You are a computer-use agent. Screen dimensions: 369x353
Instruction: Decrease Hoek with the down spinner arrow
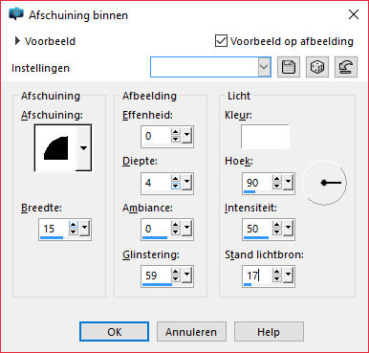[277, 187]
